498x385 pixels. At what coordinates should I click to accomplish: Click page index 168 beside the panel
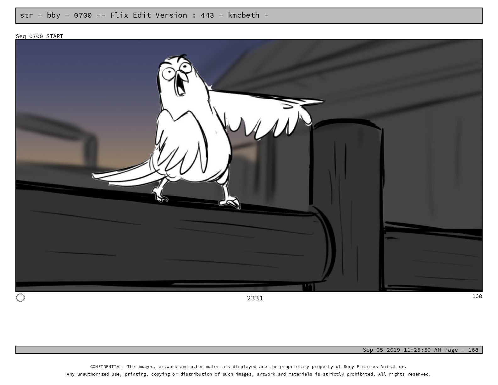coord(477,296)
